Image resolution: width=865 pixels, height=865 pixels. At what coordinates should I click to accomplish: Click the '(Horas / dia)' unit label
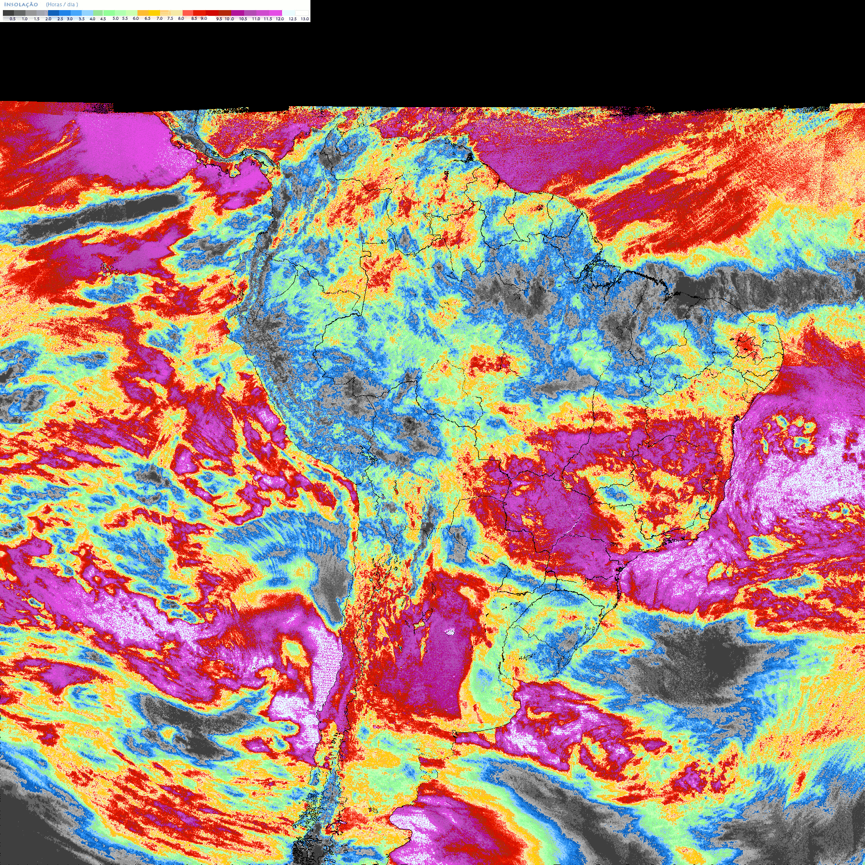62,4
